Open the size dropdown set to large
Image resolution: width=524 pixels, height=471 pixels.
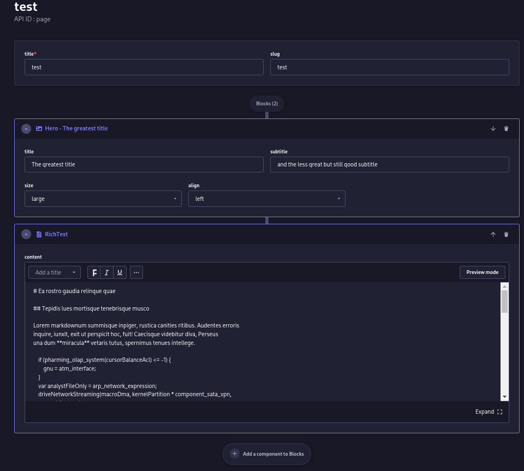click(x=103, y=199)
